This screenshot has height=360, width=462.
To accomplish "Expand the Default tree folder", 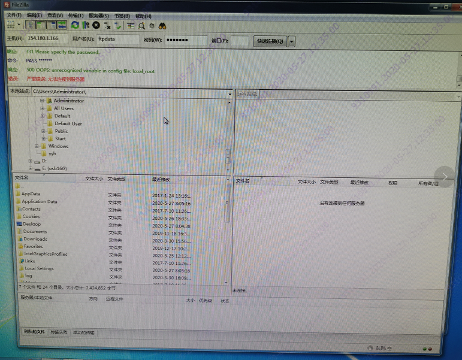I will tap(43, 116).
